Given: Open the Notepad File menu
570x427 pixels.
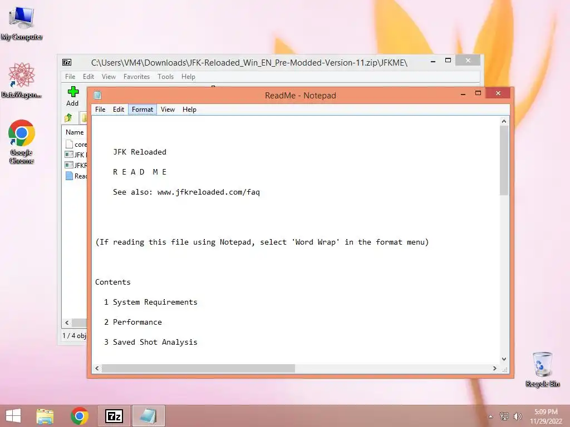Looking at the screenshot, I should pos(100,110).
